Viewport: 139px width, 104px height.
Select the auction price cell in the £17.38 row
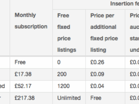pyautogui.click(x=134, y=74)
